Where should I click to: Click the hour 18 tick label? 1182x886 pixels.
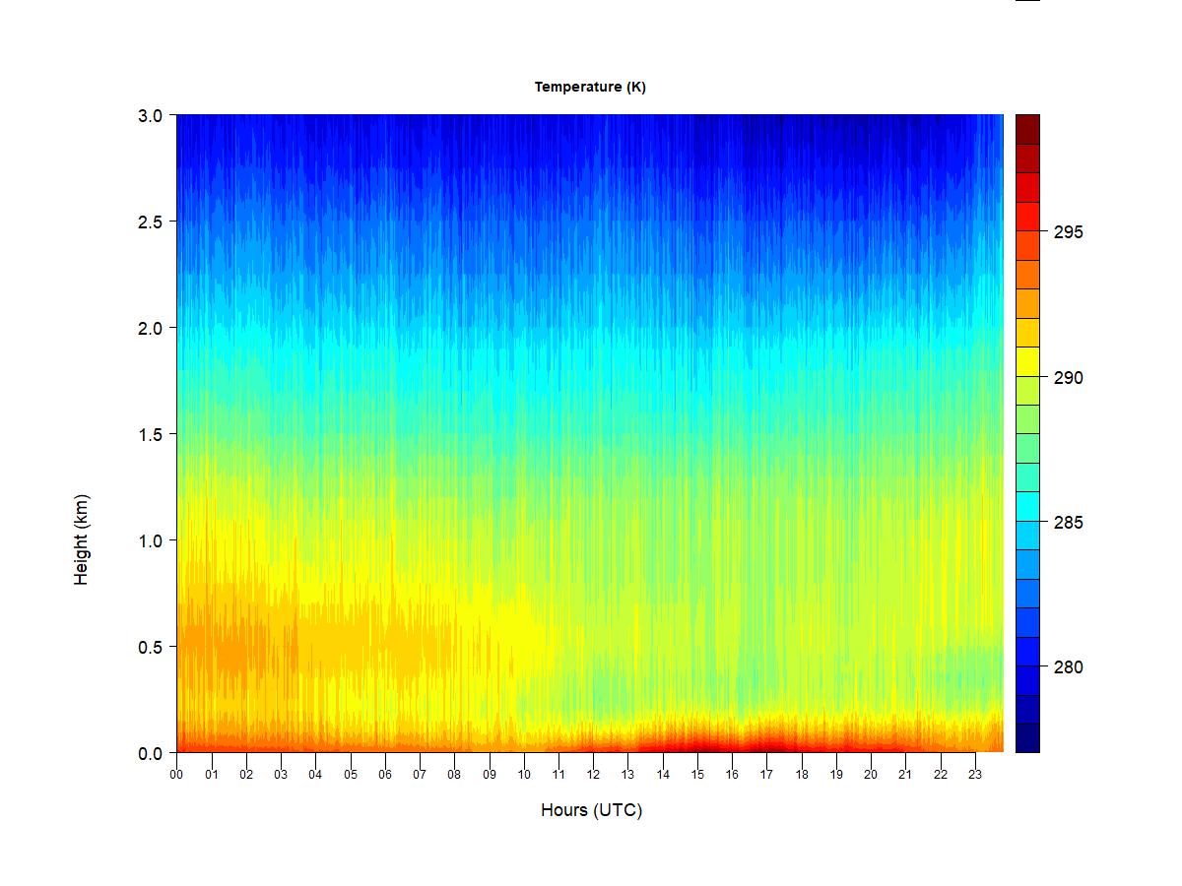(802, 775)
